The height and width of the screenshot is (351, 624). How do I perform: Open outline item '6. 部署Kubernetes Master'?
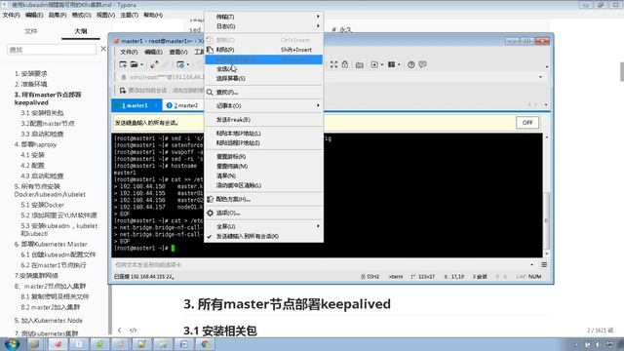51,245
